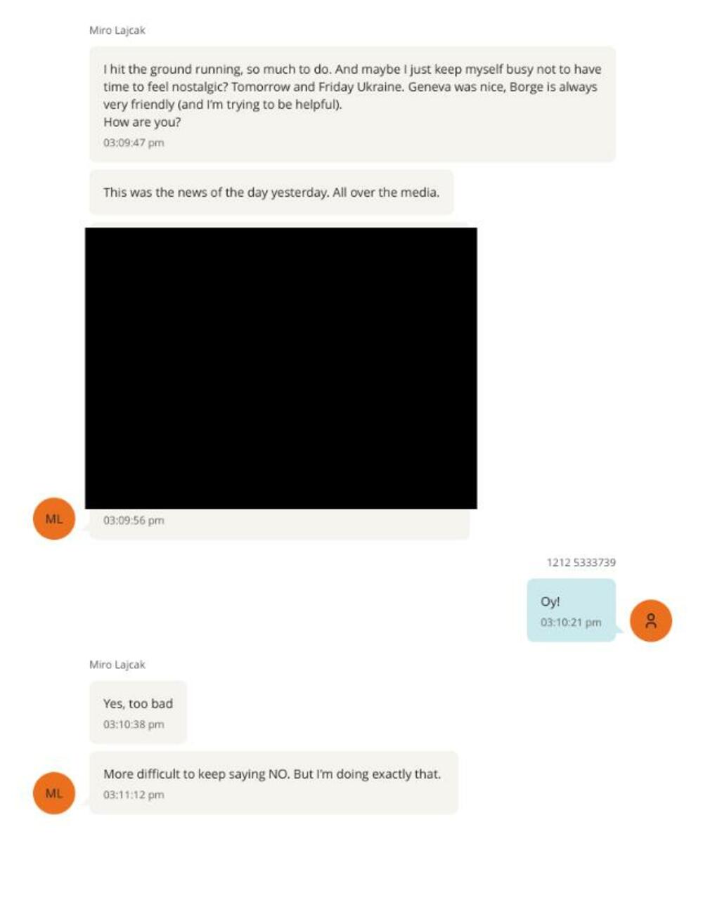Screen dimensions: 703x905
Task: Click the ML avatar beside the blacked-out attachment
Action: (x=54, y=519)
